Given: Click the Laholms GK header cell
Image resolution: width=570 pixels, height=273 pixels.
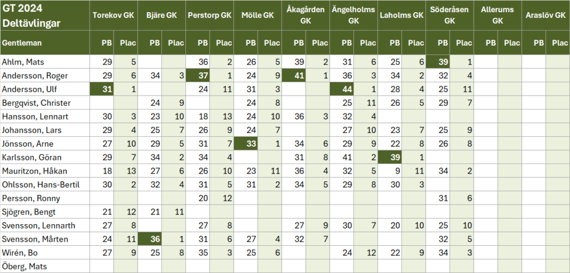Looking at the screenshot, I should click(x=401, y=16).
